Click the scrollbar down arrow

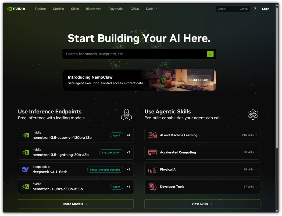(277, 211)
